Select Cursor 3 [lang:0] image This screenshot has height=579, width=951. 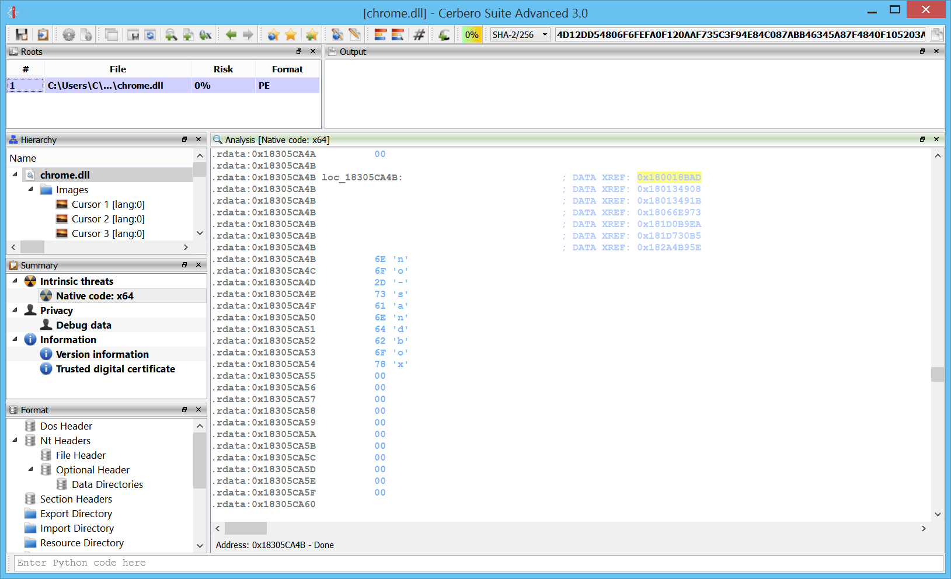[x=108, y=233]
